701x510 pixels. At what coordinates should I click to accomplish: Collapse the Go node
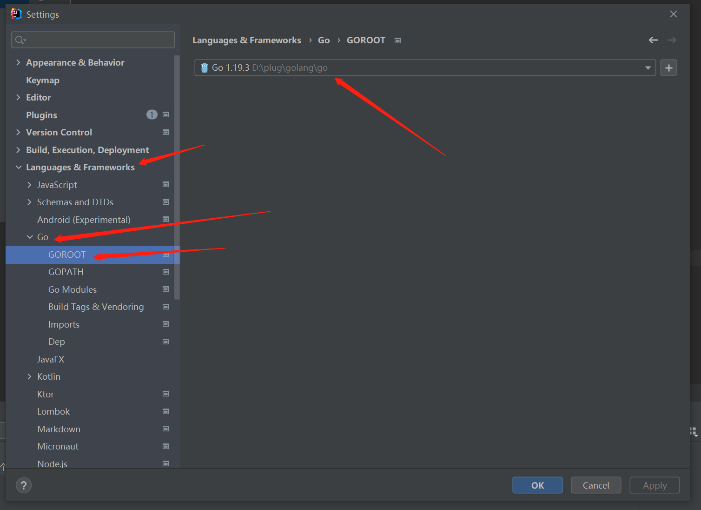30,237
